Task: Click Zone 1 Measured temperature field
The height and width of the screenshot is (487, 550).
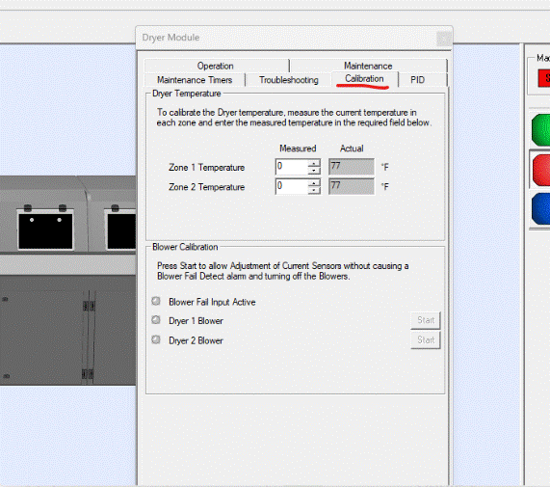Action: point(292,167)
